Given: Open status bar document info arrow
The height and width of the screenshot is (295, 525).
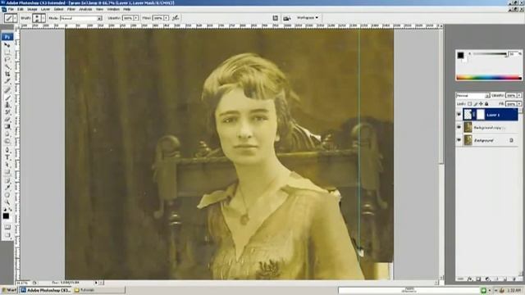Looking at the screenshot, I should (x=97, y=283).
